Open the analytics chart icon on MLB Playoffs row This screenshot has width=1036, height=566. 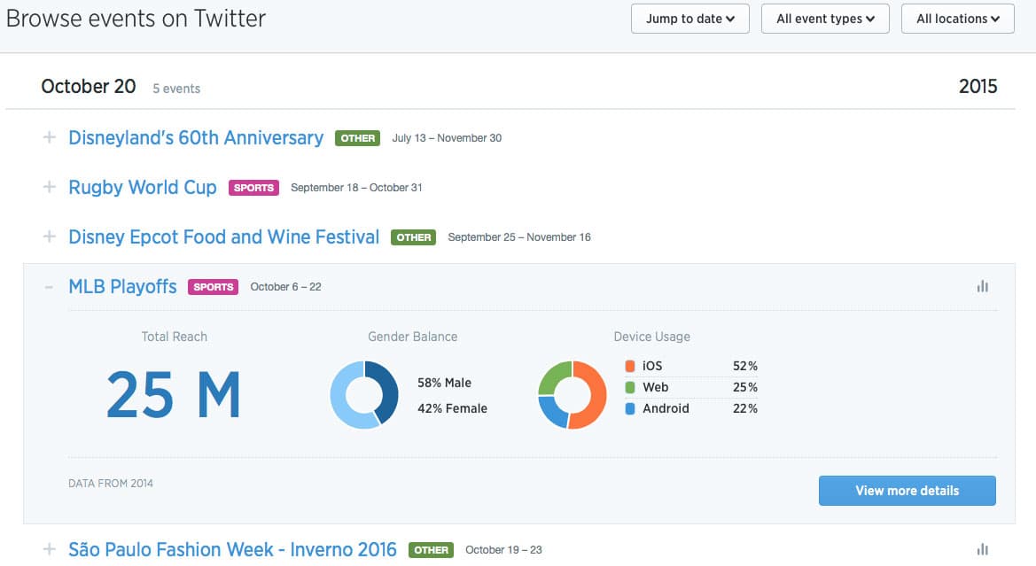tap(982, 286)
